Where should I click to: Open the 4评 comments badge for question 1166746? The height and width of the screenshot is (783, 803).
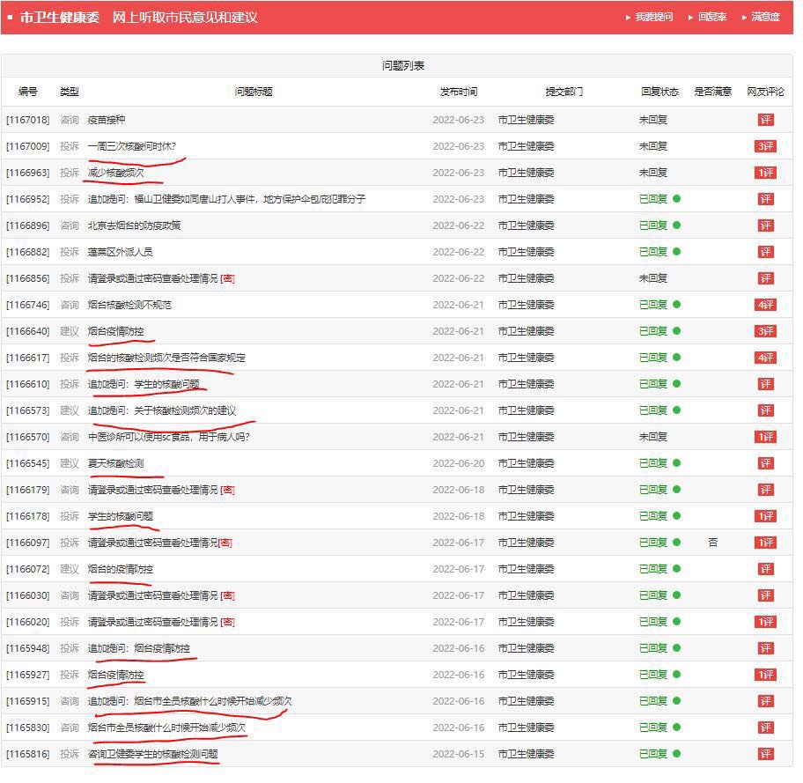click(765, 305)
